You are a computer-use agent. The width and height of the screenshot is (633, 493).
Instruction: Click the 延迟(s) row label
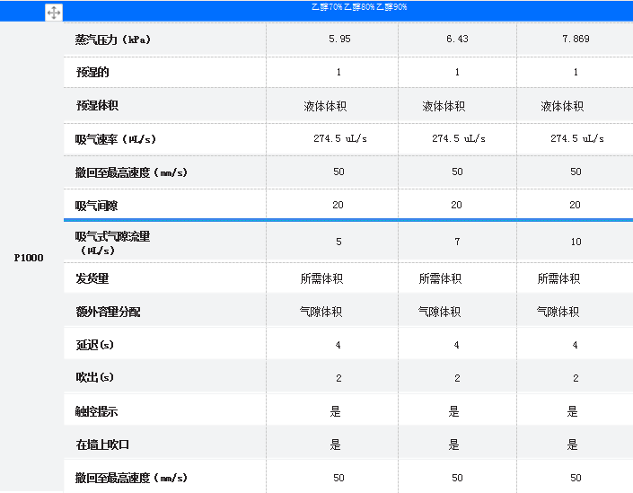95,345
